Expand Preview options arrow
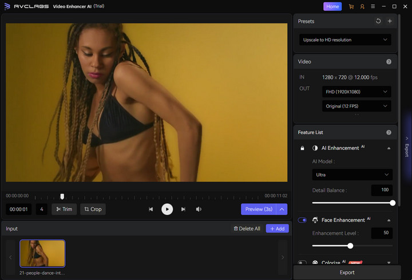This screenshot has width=412, height=280. coord(282,209)
